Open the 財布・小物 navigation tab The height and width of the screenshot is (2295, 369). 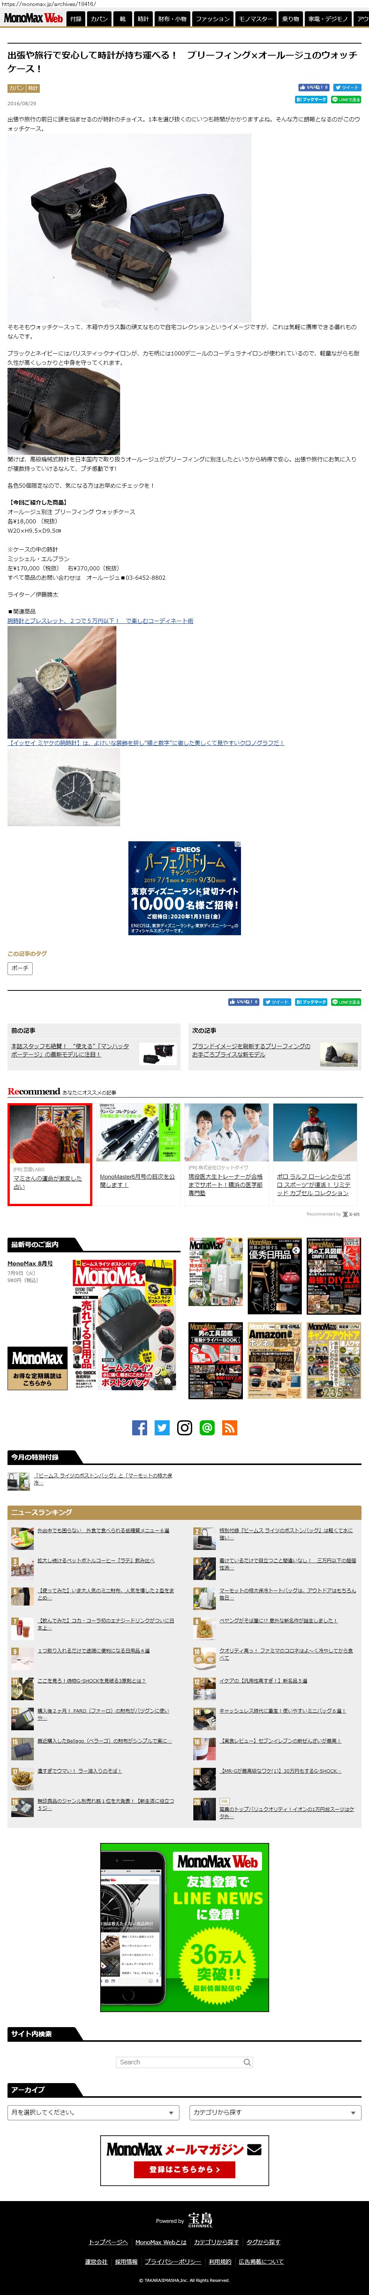pos(173,19)
